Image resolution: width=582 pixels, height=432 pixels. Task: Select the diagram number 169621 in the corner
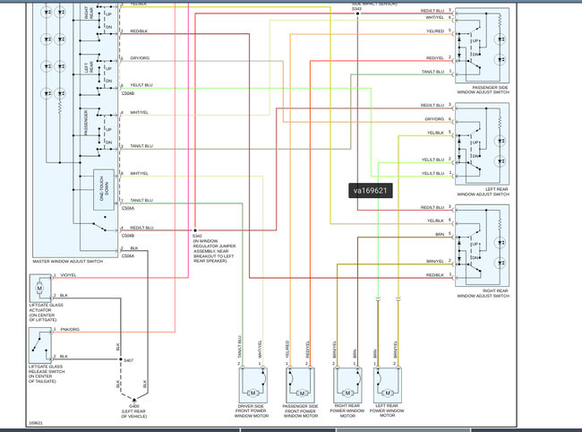36,423
